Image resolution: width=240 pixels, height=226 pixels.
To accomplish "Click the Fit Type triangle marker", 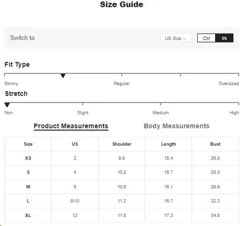I will pos(63,76).
